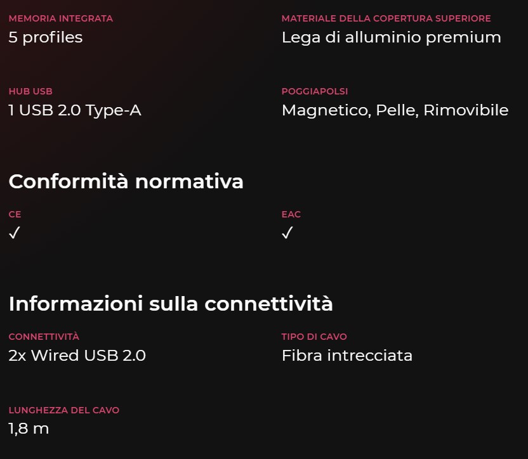Click the CE checkmark icon
Screen dimensions: 528x459
coord(15,233)
